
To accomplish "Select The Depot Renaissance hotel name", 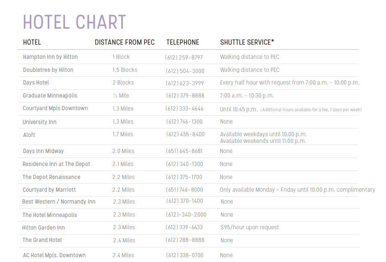I will coord(52,177).
